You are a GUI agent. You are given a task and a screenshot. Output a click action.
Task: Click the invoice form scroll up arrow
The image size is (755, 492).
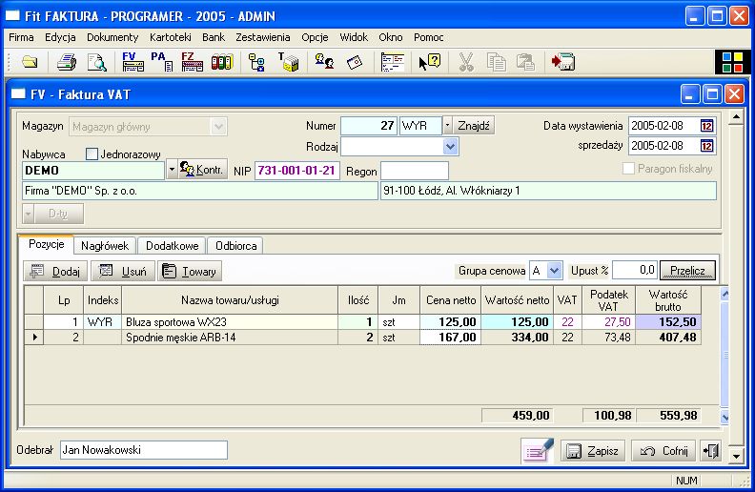(736, 117)
